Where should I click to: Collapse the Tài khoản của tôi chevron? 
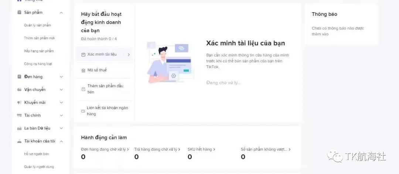(61, 141)
